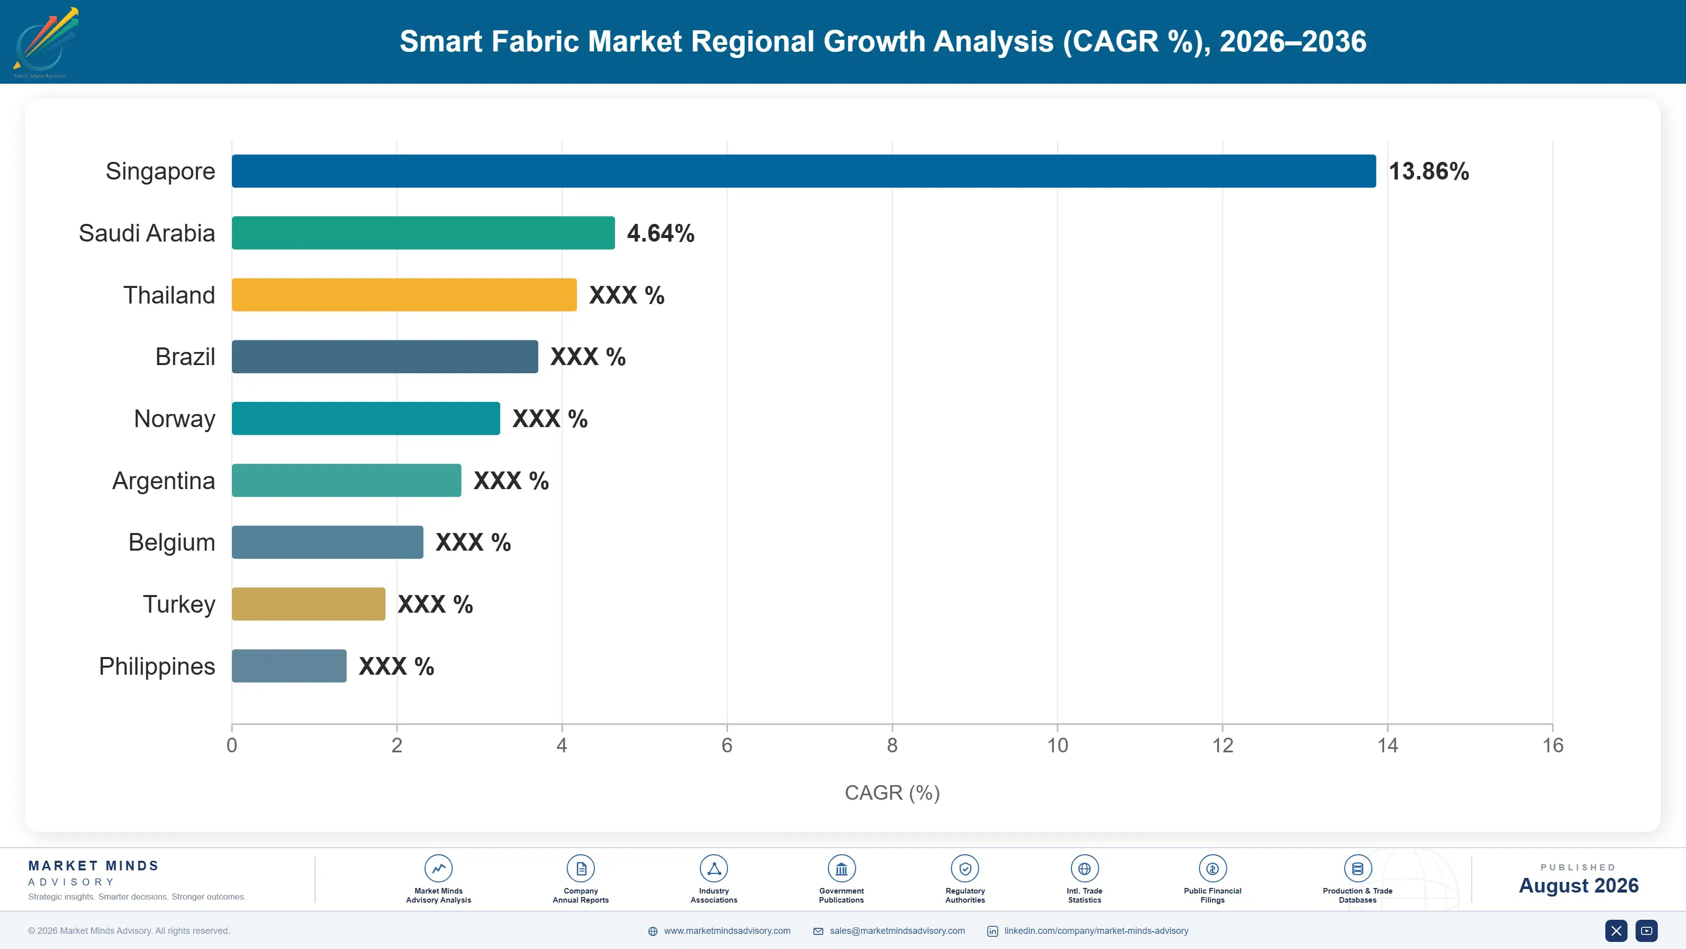Click the August 2026 published date
The height and width of the screenshot is (949, 1686).
tap(1578, 885)
